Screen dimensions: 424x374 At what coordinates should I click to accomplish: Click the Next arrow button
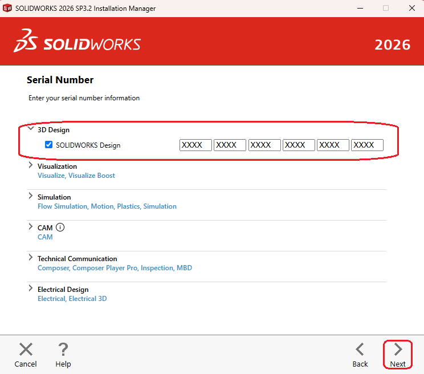click(x=398, y=355)
